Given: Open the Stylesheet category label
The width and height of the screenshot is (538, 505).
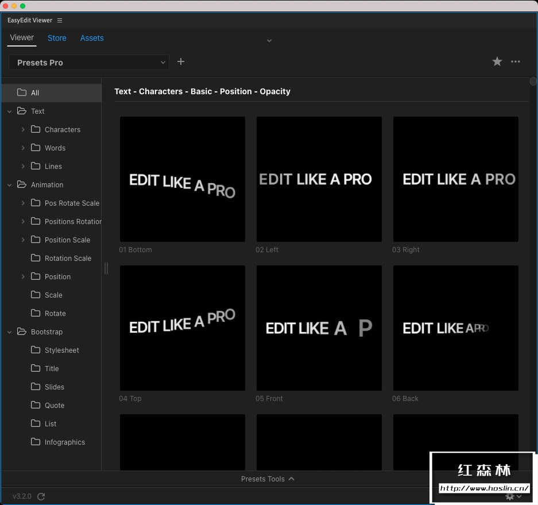Looking at the screenshot, I should pyautogui.click(x=62, y=350).
